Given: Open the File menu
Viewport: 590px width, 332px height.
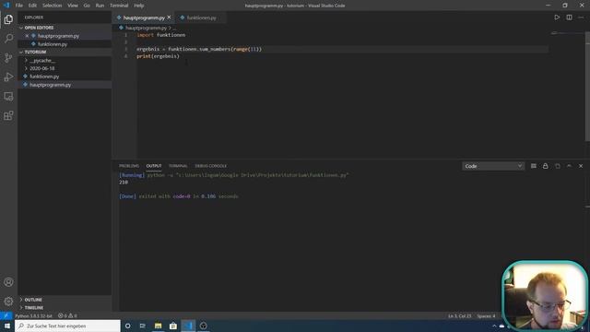Looking at the screenshot, I should click(x=18, y=6).
